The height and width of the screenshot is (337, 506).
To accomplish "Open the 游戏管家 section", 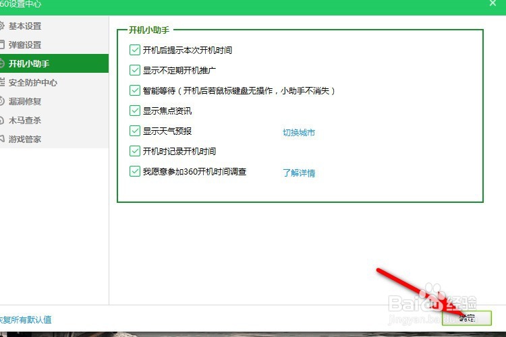I will click(x=54, y=139).
